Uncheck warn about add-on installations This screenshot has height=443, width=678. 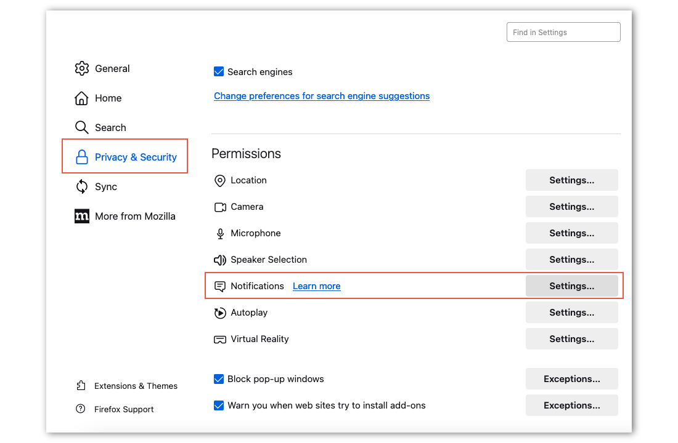pyautogui.click(x=219, y=405)
